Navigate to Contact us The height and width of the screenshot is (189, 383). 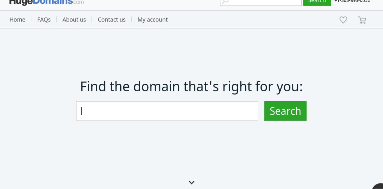[x=112, y=20]
